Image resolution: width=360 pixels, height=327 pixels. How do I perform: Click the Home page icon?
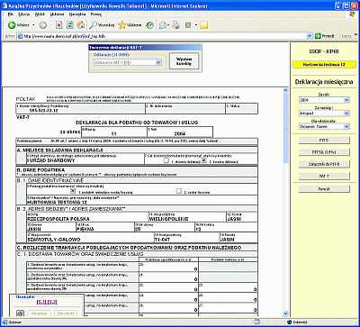[x=81, y=25]
